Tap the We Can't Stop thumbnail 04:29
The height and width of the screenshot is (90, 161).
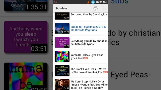click(62, 84)
